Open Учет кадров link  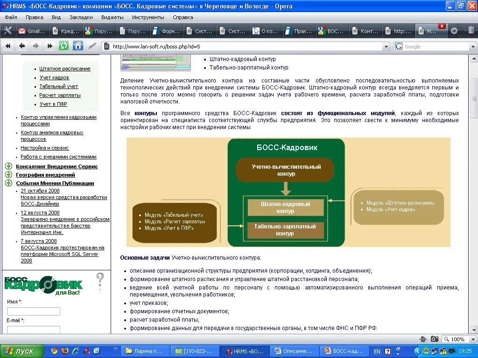click(x=54, y=78)
